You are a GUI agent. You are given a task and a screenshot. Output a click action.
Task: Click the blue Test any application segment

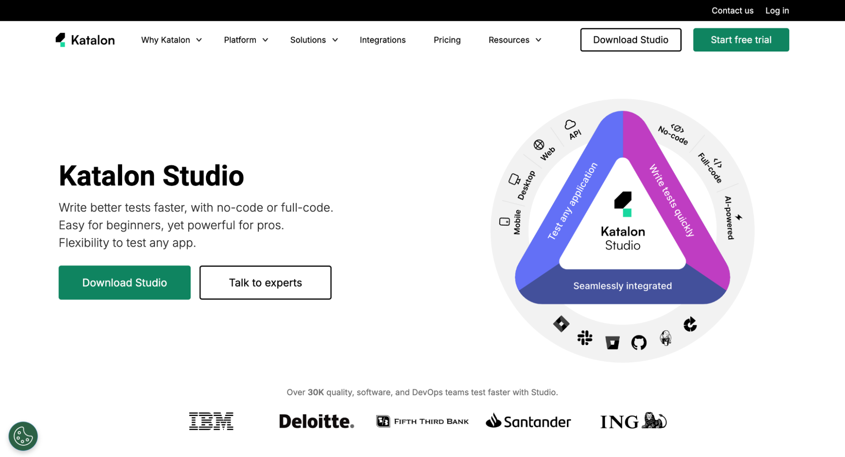572,201
